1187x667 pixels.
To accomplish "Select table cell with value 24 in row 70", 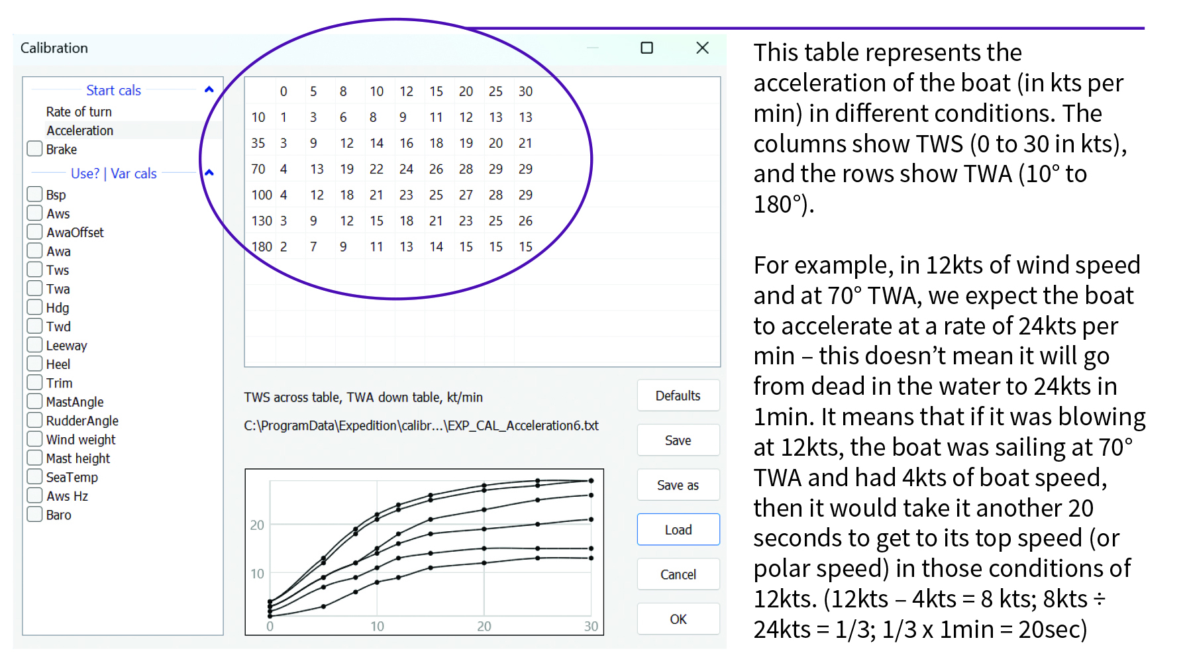I will [406, 169].
